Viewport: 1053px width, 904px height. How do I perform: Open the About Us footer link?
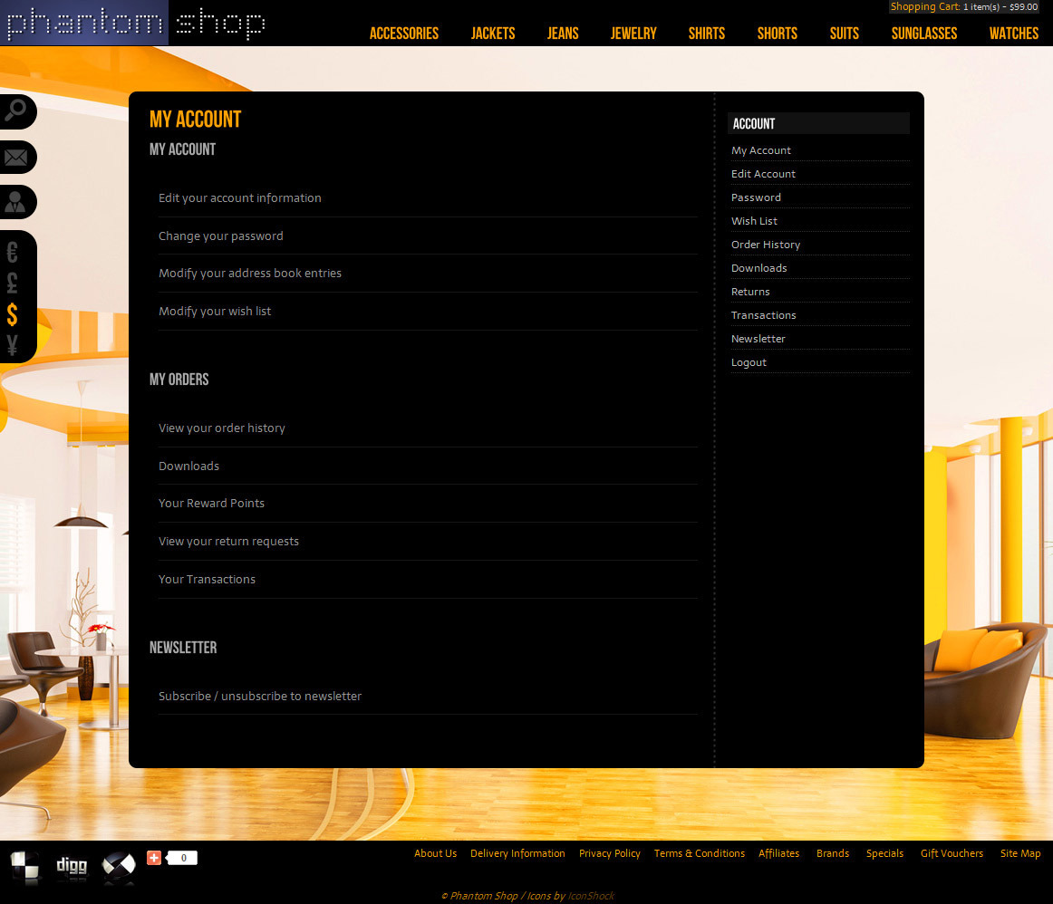tap(435, 853)
